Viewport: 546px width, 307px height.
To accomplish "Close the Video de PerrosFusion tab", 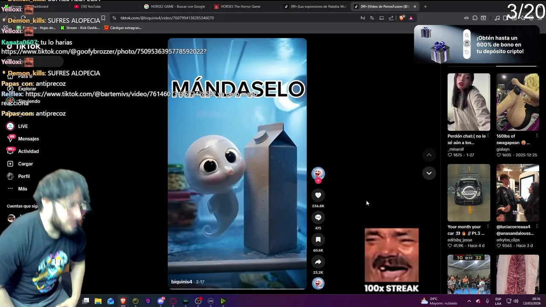I will tap(415, 6).
